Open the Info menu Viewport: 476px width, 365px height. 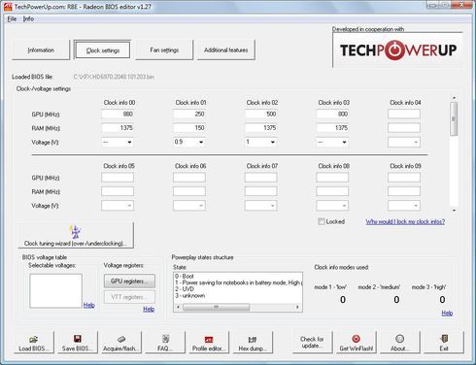tap(28, 18)
